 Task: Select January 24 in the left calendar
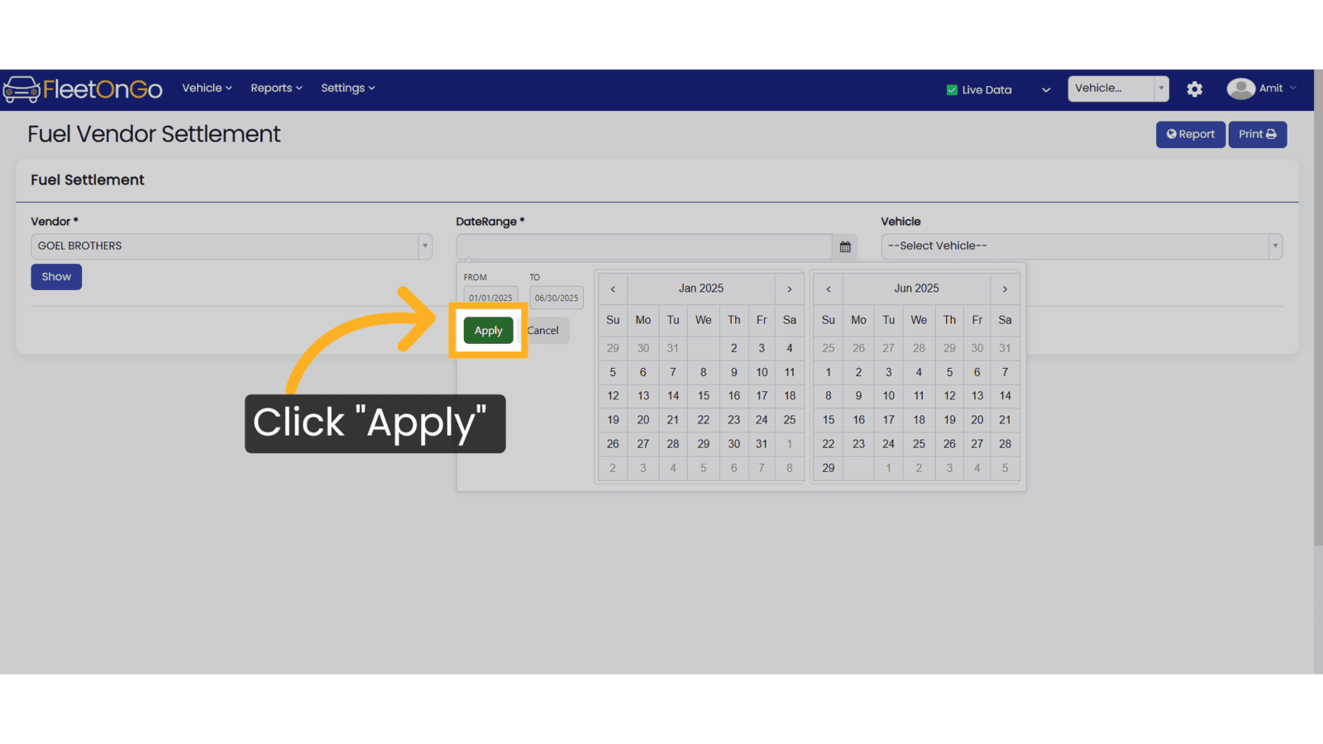762,420
